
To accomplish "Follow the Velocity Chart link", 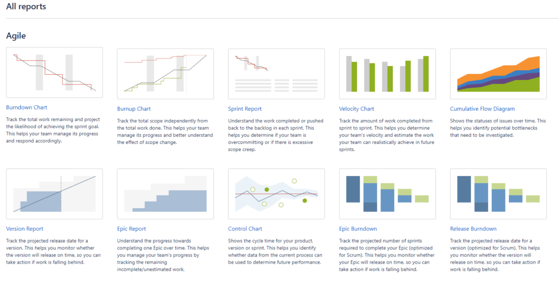I will [x=356, y=109].
